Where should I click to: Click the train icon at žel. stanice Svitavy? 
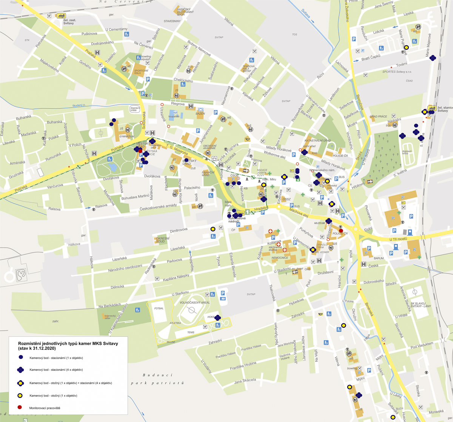(431, 108)
